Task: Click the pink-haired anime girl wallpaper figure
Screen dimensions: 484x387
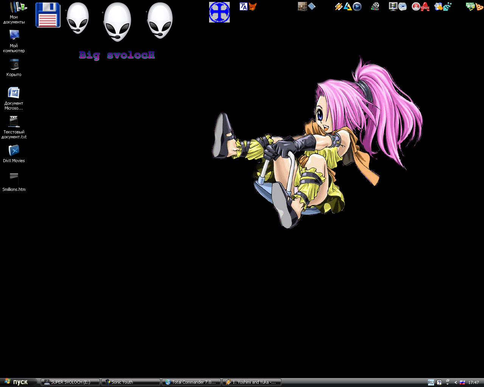Action: [x=317, y=144]
